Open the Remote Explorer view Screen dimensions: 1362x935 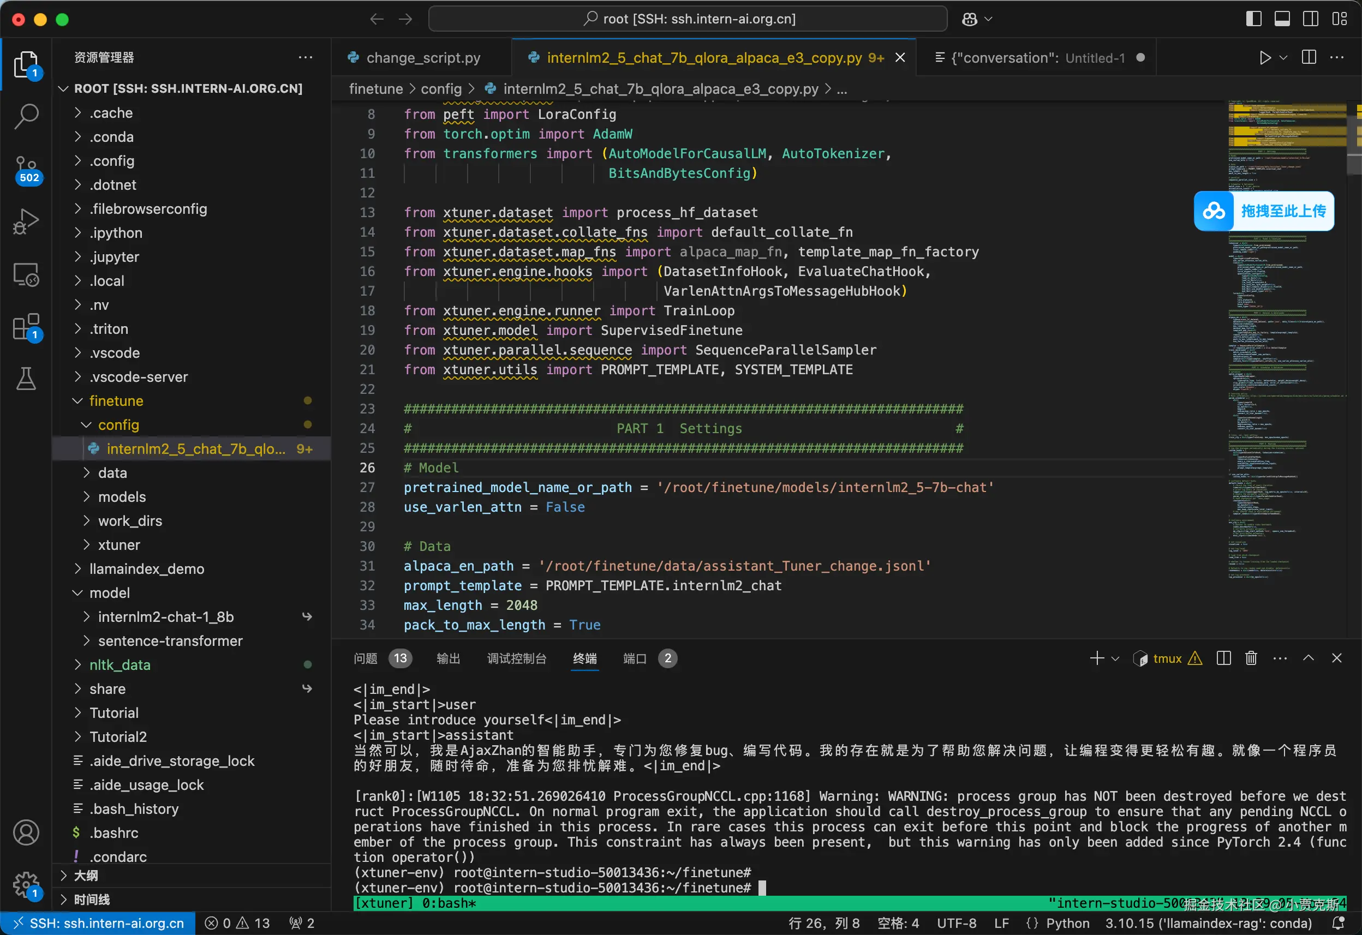click(x=26, y=274)
